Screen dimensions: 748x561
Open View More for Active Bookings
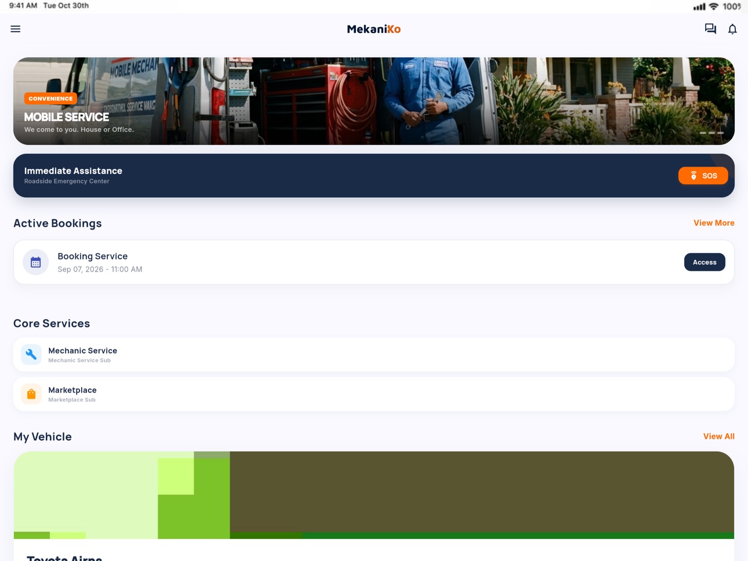coord(714,223)
